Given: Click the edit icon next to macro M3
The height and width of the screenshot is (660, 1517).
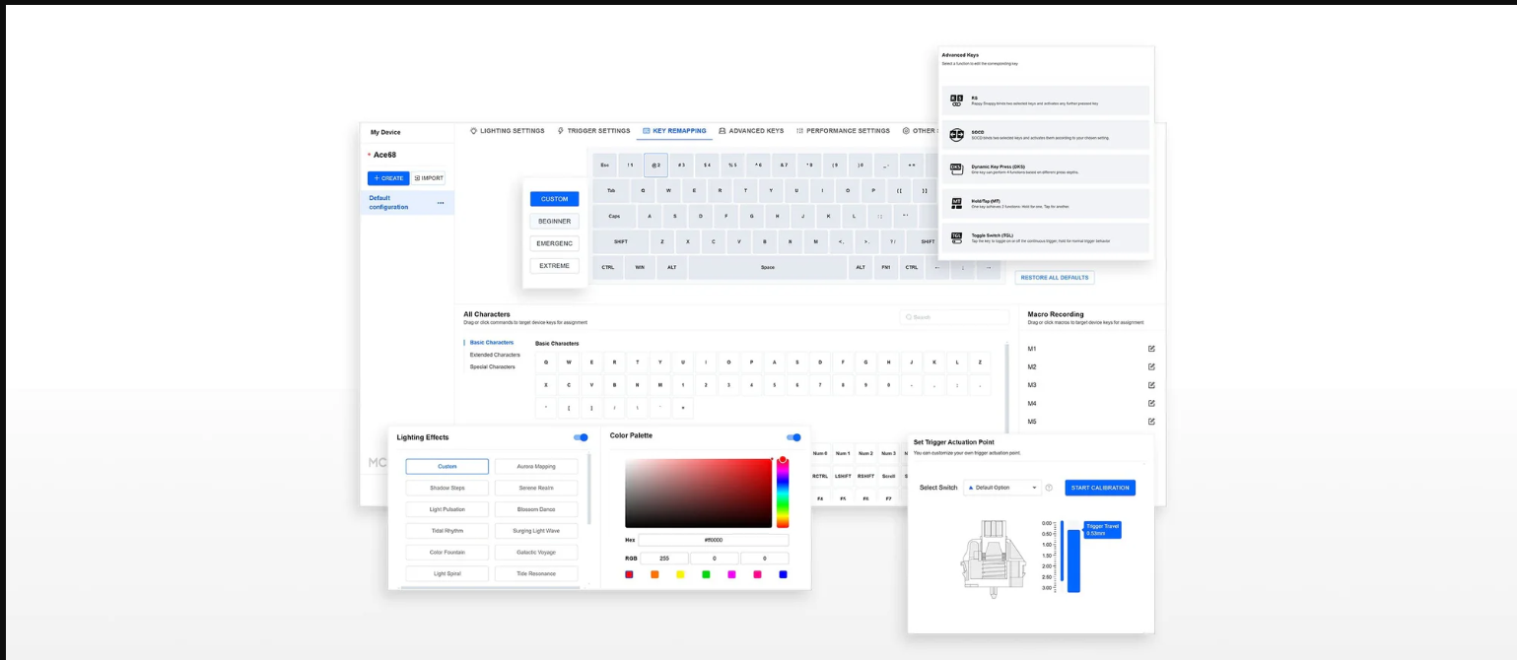Looking at the screenshot, I should pyautogui.click(x=1151, y=385).
